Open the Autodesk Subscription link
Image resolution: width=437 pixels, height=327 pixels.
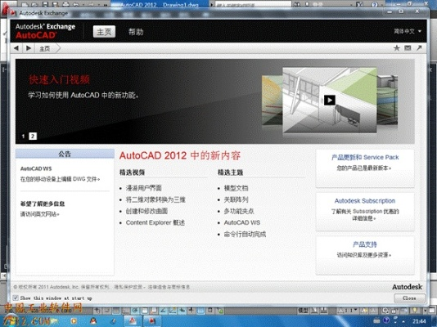coord(365,200)
